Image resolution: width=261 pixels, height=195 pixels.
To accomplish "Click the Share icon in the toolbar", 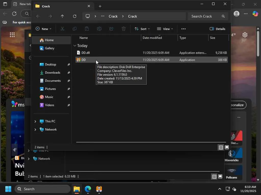I will [x=111, y=29].
